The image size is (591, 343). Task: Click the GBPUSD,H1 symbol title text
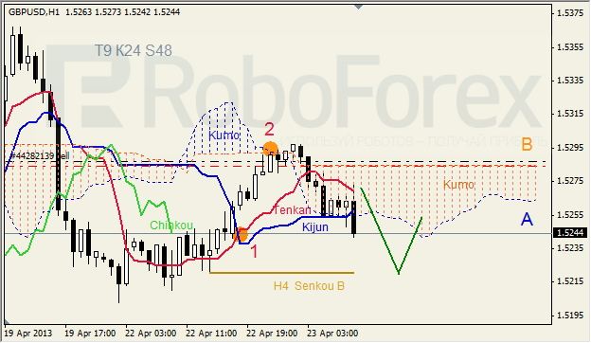[34, 12]
